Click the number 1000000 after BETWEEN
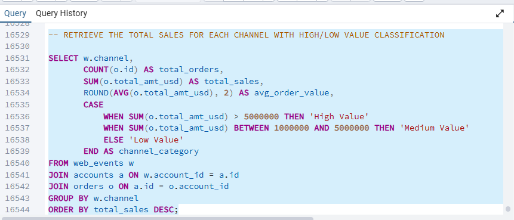 [291, 128]
